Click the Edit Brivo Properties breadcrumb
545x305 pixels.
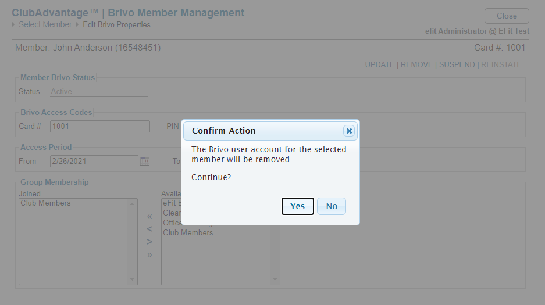pos(116,24)
